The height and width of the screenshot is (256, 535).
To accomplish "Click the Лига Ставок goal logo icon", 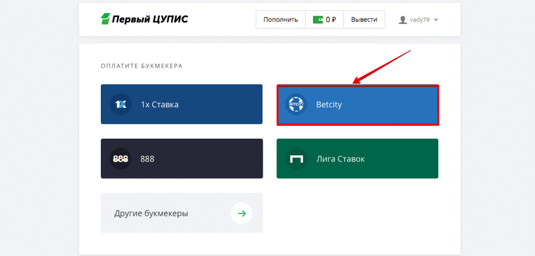I will point(296,159).
